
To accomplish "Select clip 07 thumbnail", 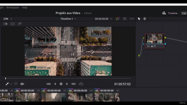I will (x=54, y=97).
